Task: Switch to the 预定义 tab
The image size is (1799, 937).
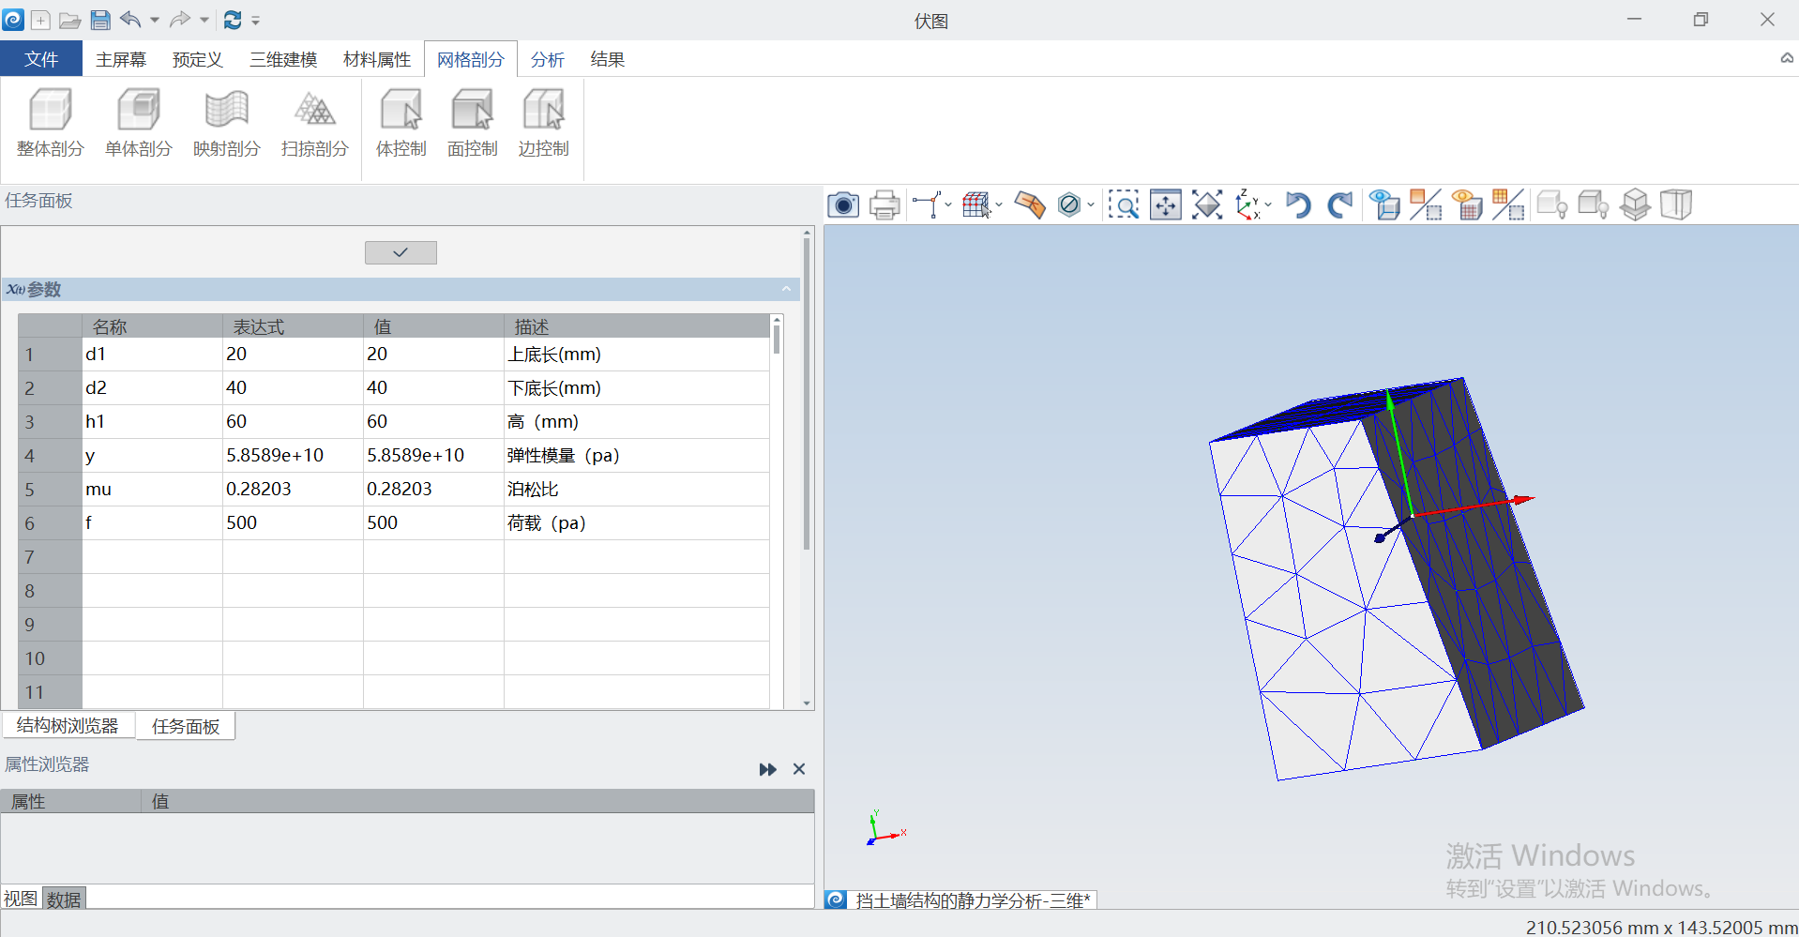Action: (197, 59)
